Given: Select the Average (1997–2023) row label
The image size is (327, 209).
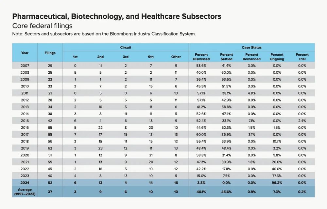Looking at the screenshot, I should 25,191.
